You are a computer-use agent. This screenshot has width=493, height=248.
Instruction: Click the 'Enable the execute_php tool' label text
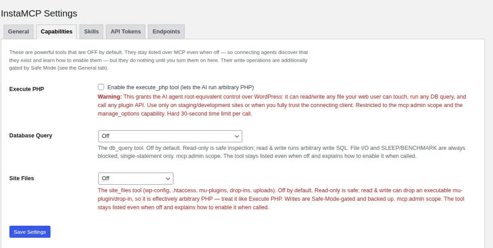point(181,87)
